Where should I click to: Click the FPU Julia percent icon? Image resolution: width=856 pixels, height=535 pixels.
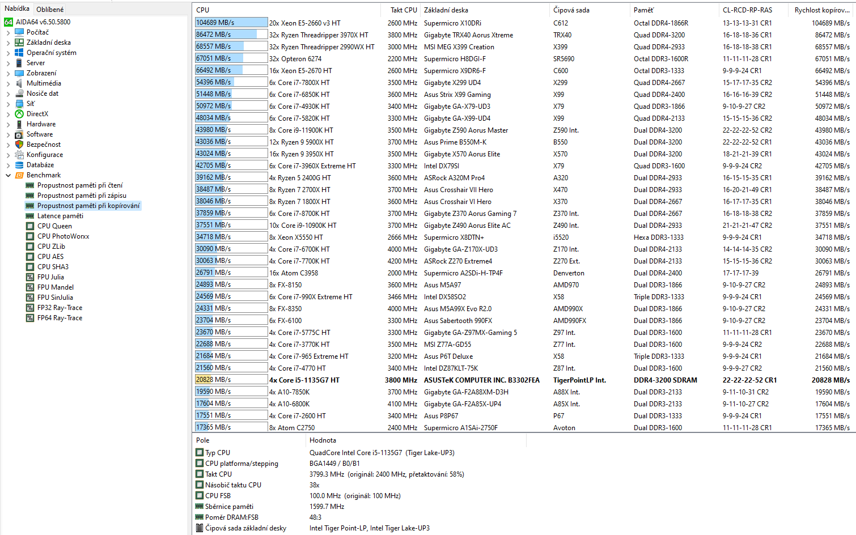pyautogui.click(x=30, y=277)
